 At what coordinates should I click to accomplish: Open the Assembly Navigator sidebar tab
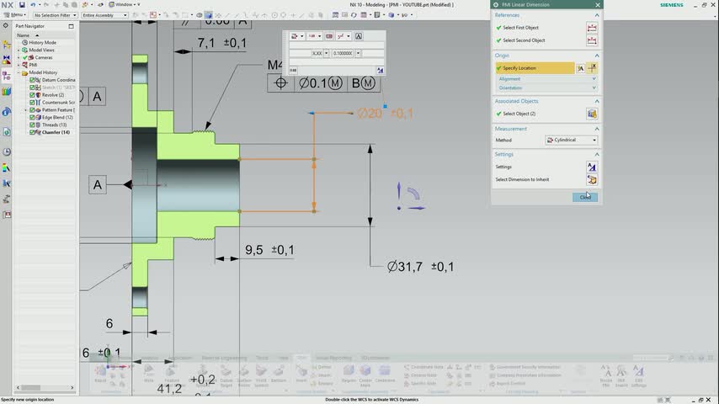coord(7,45)
